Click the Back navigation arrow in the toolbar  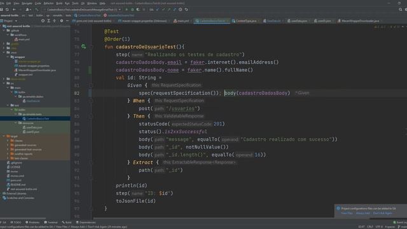14,10
